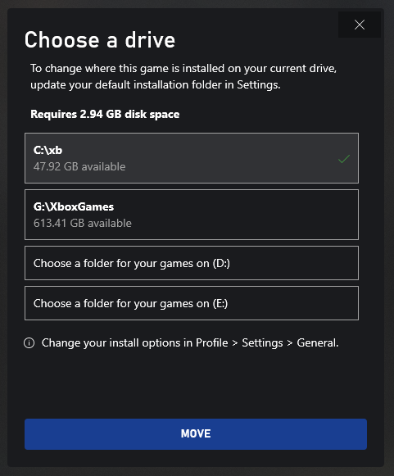Click the default installation folder description text
The width and height of the screenshot is (394, 476).
pyautogui.click(x=183, y=76)
